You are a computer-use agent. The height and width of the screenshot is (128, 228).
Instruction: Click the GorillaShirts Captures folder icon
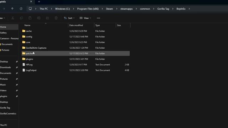(x=24, y=48)
